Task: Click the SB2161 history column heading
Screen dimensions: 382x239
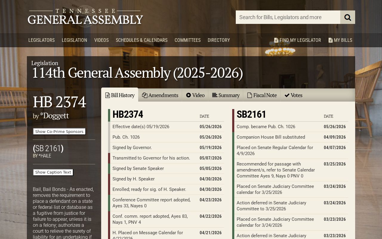Action: 252,114
